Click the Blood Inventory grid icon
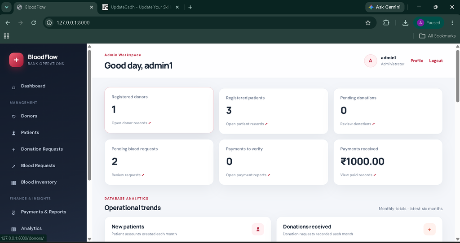Screen dimensions: 460x243 (x=13, y=182)
